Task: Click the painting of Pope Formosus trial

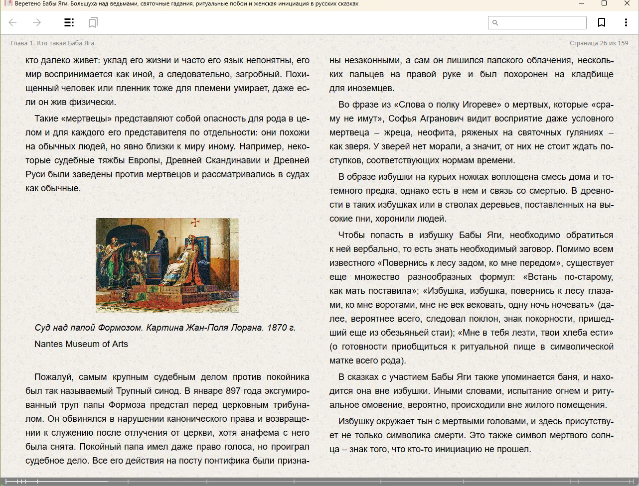Action: click(x=167, y=265)
